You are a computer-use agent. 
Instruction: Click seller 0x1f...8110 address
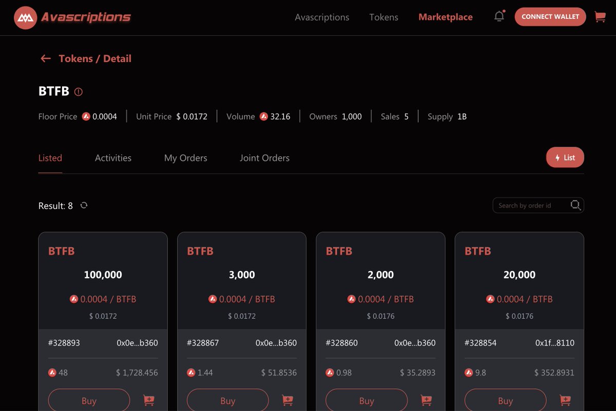pos(555,343)
